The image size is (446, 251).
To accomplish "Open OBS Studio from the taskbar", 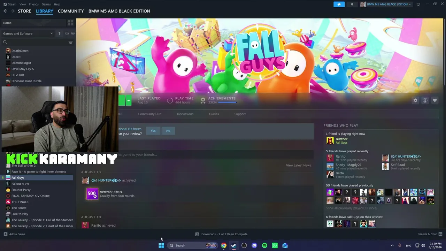I will coord(244,245).
